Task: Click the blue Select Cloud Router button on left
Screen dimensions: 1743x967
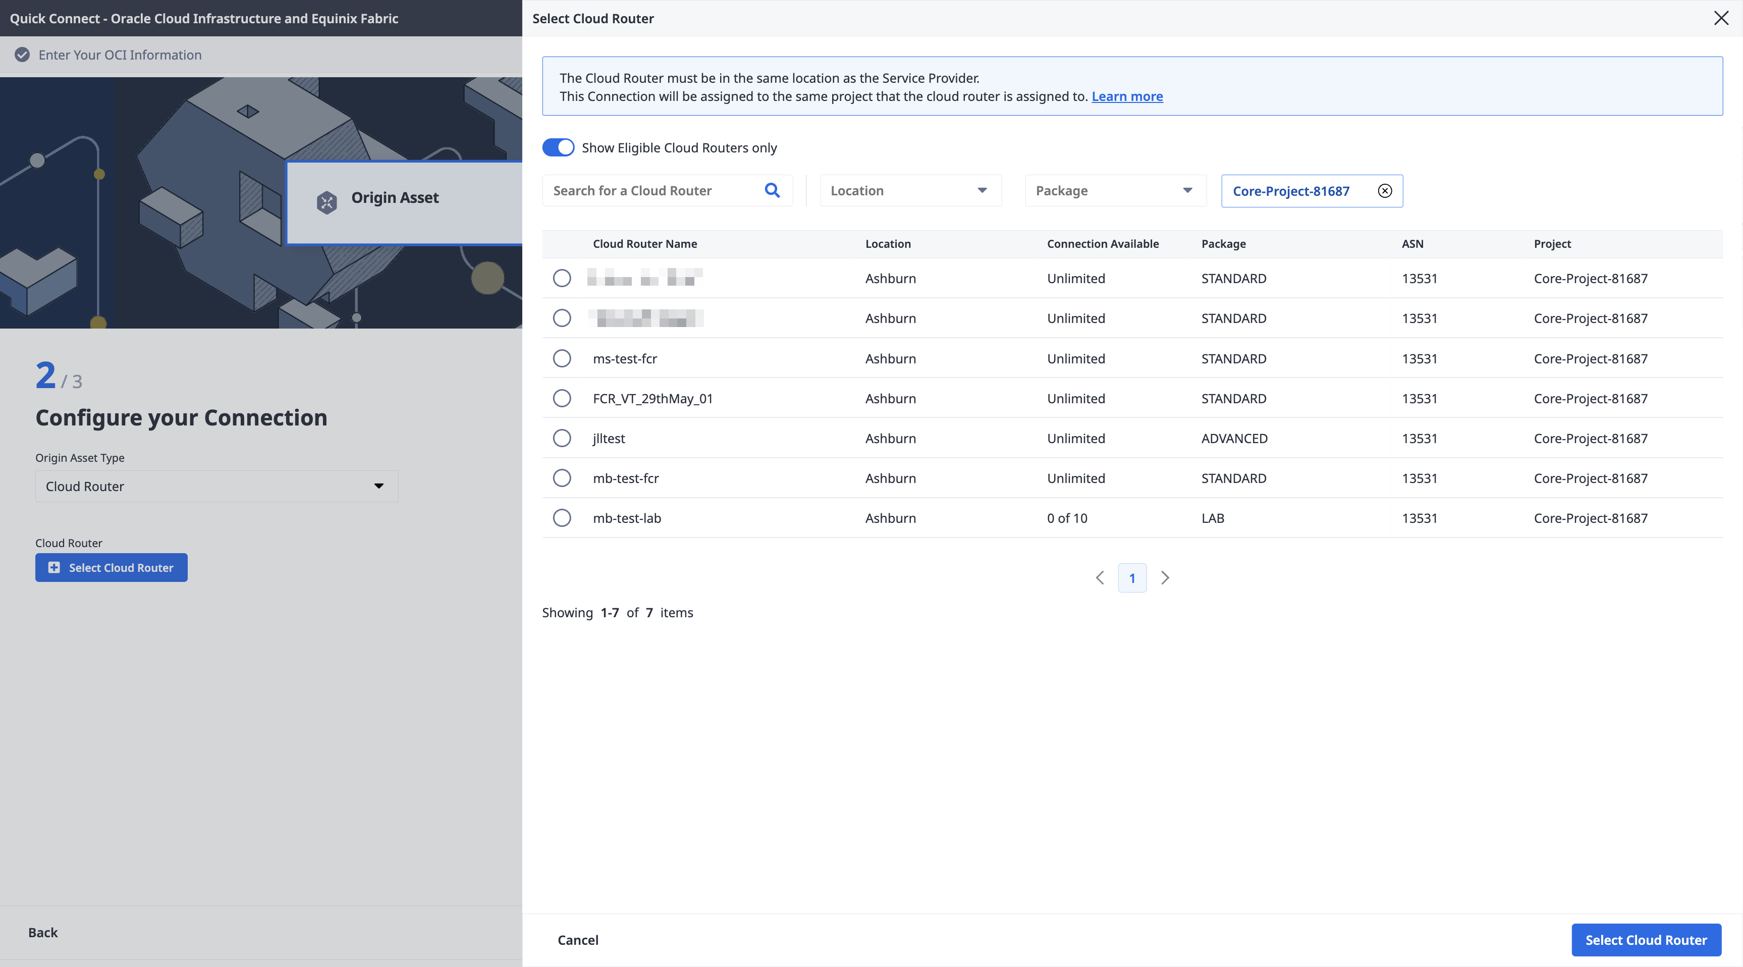Action: [111, 567]
